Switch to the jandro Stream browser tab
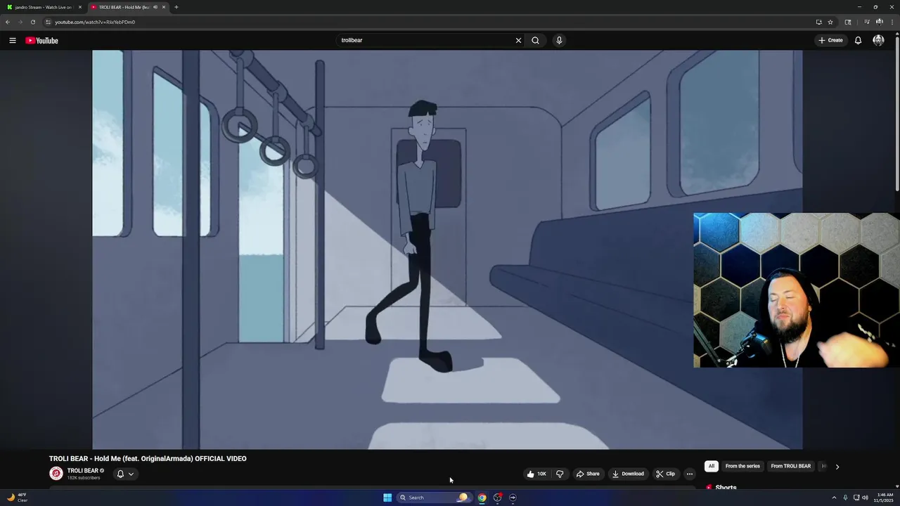This screenshot has width=900, height=506. [x=44, y=7]
